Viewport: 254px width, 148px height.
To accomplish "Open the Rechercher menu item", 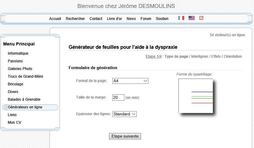I will pyautogui.click(x=75, y=19).
